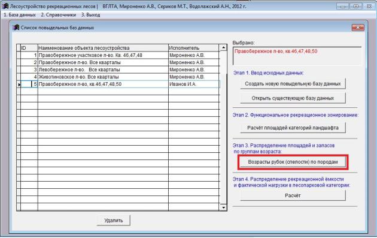Click ID cell '5'
Image resolution: width=377 pixels, height=238 pixels.
pos(29,84)
